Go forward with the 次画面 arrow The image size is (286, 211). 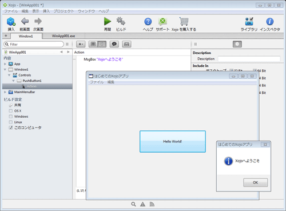click(38, 21)
